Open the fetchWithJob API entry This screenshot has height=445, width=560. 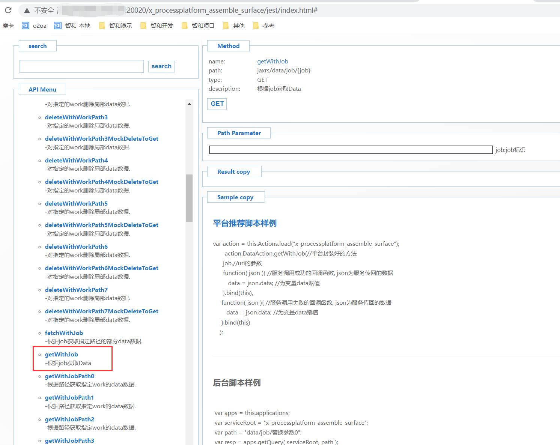(x=64, y=333)
